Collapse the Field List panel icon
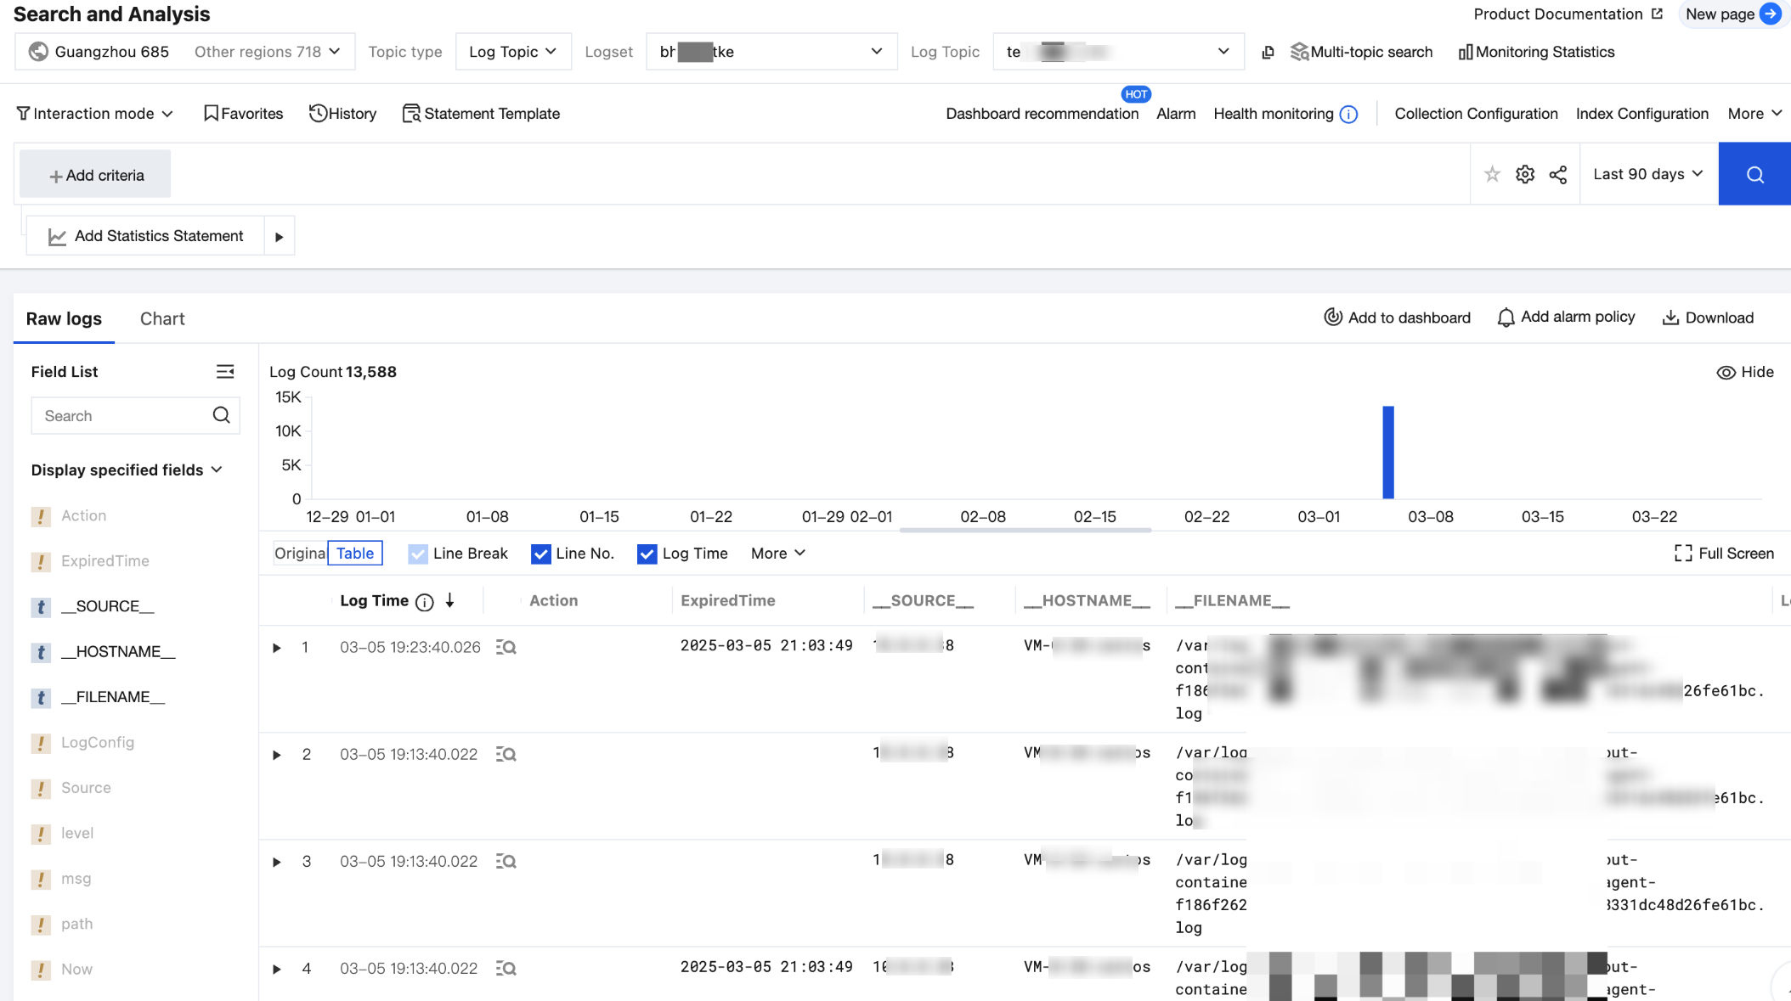Image resolution: width=1791 pixels, height=1001 pixels. (x=224, y=372)
